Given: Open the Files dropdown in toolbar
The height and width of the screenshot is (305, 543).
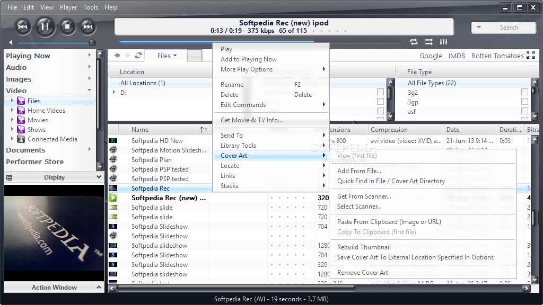Looking at the screenshot, I should 167,56.
